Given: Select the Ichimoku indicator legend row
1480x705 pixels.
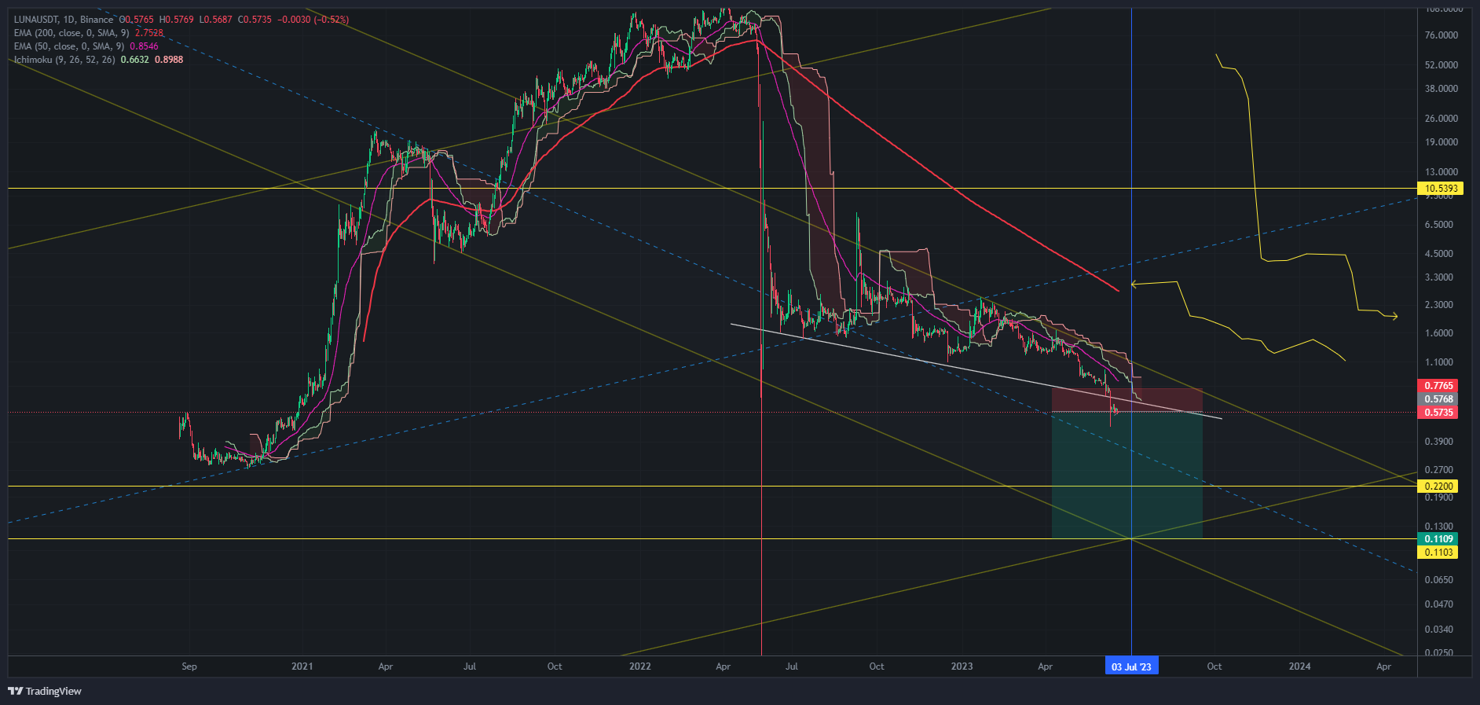Looking at the screenshot, I should click(x=99, y=60).
